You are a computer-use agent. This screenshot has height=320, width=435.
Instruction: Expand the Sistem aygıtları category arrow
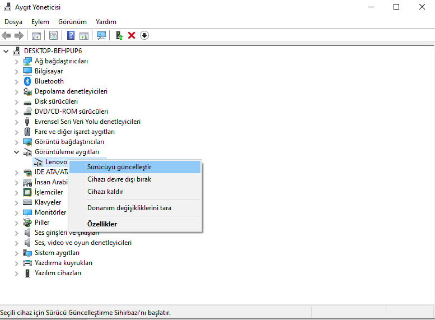16,253
